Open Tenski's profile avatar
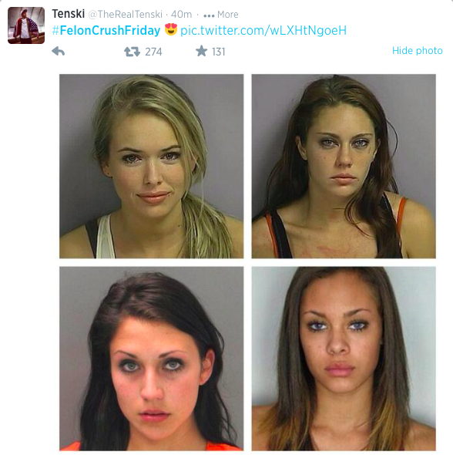Viewport: 453px width, 455px height. click(26, 25)
